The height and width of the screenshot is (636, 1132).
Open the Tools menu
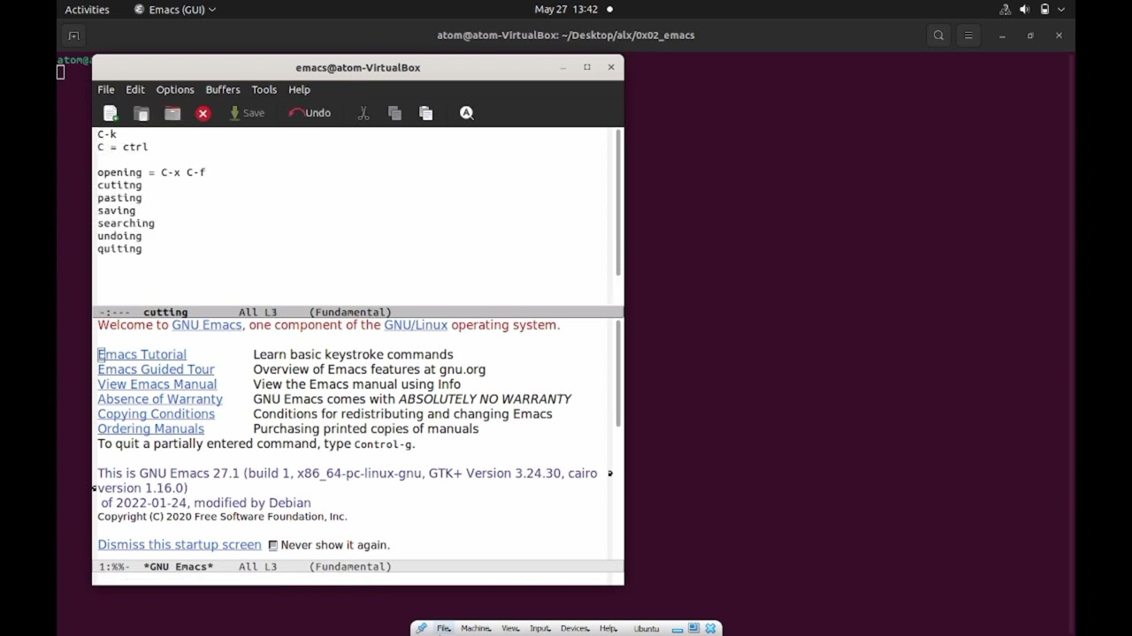264,89
